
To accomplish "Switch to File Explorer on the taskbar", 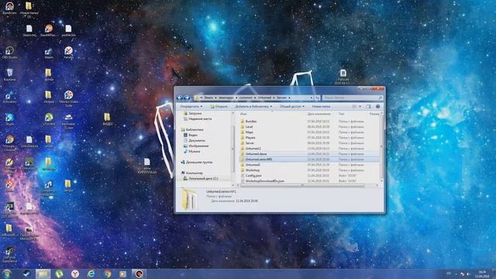I will 43,274.
